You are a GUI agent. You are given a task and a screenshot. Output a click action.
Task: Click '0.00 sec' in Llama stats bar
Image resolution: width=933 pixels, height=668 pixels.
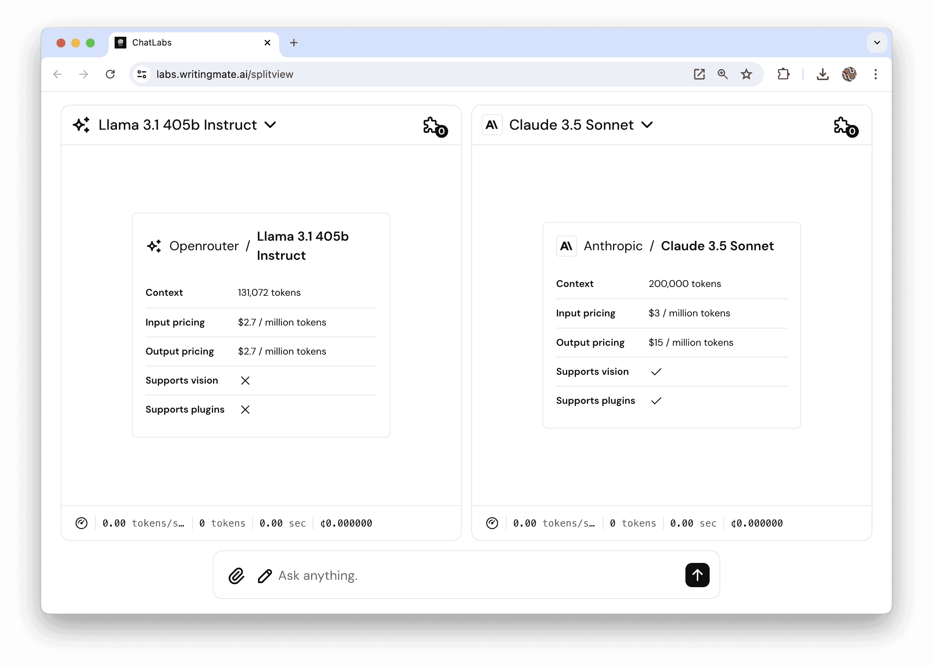[282, 523]
